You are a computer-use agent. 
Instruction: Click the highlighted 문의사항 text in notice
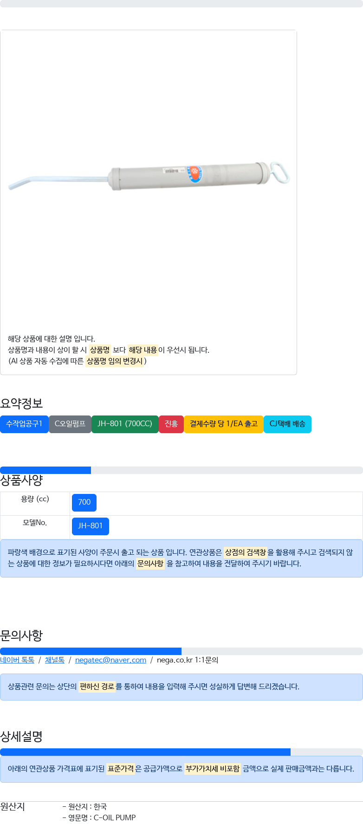(x=150, y=564)
